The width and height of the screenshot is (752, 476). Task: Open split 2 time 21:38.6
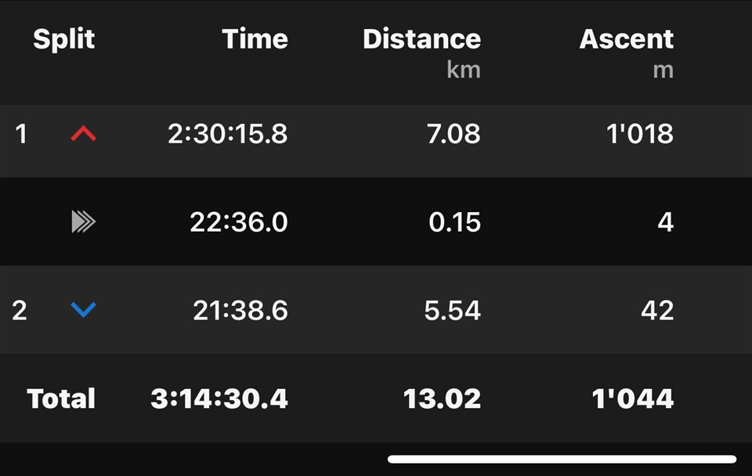click(x=240, y=310)
